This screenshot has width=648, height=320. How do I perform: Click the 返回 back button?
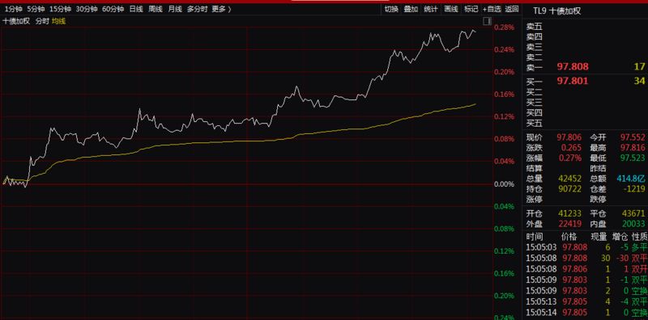[512, 9]
